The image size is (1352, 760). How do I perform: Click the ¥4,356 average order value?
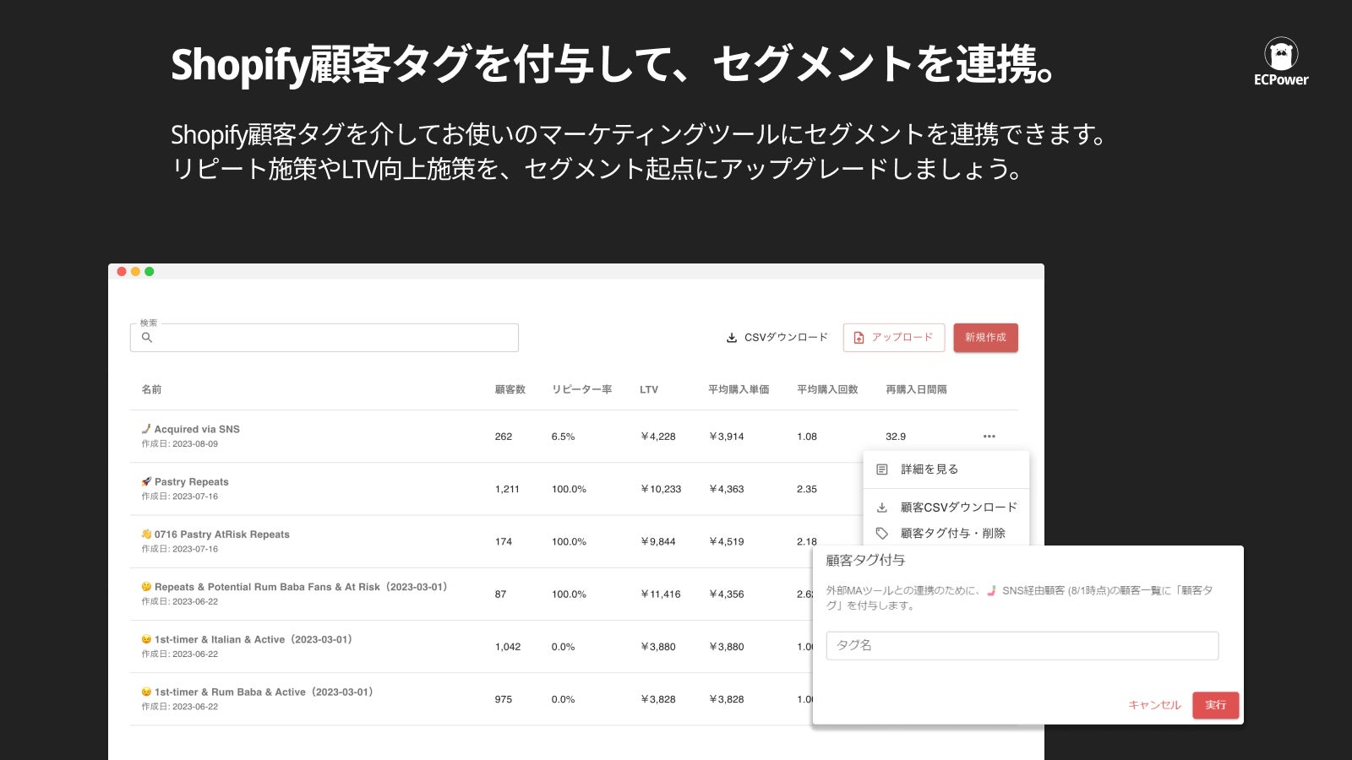(727, 594)
